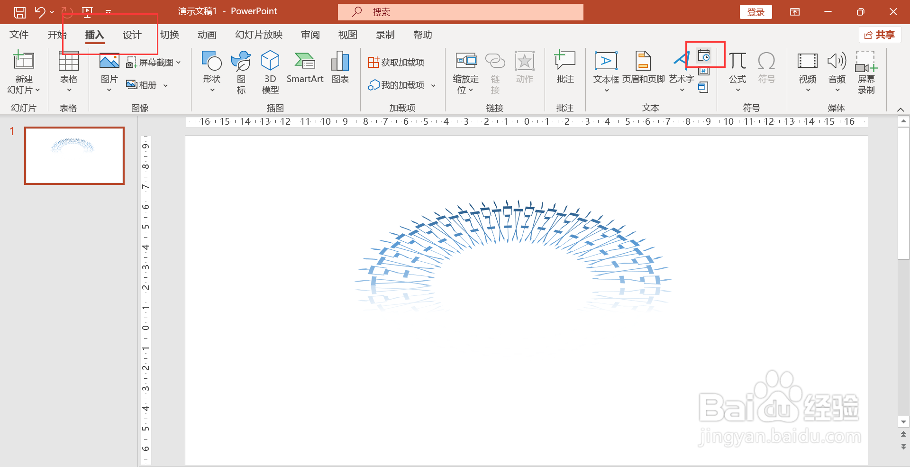Undo the last action

click(x=40, y=12)
